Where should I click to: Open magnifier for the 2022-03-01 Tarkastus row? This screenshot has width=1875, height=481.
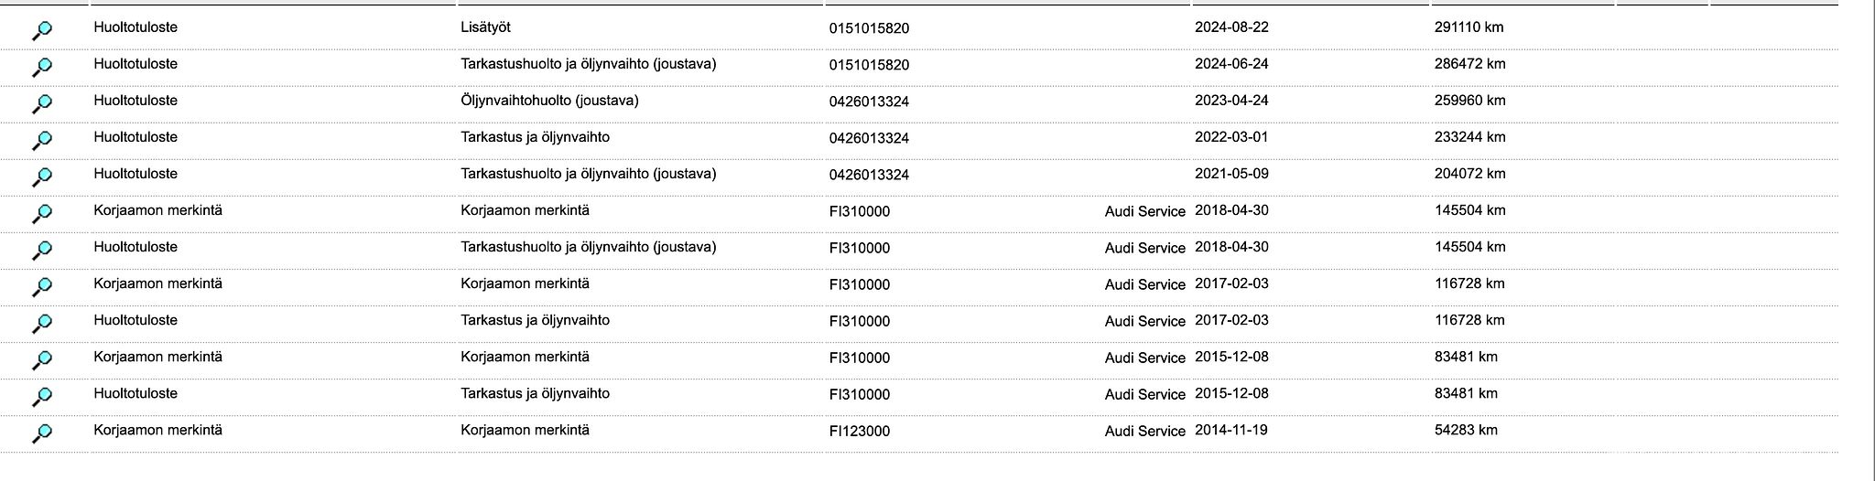point(42,141)
